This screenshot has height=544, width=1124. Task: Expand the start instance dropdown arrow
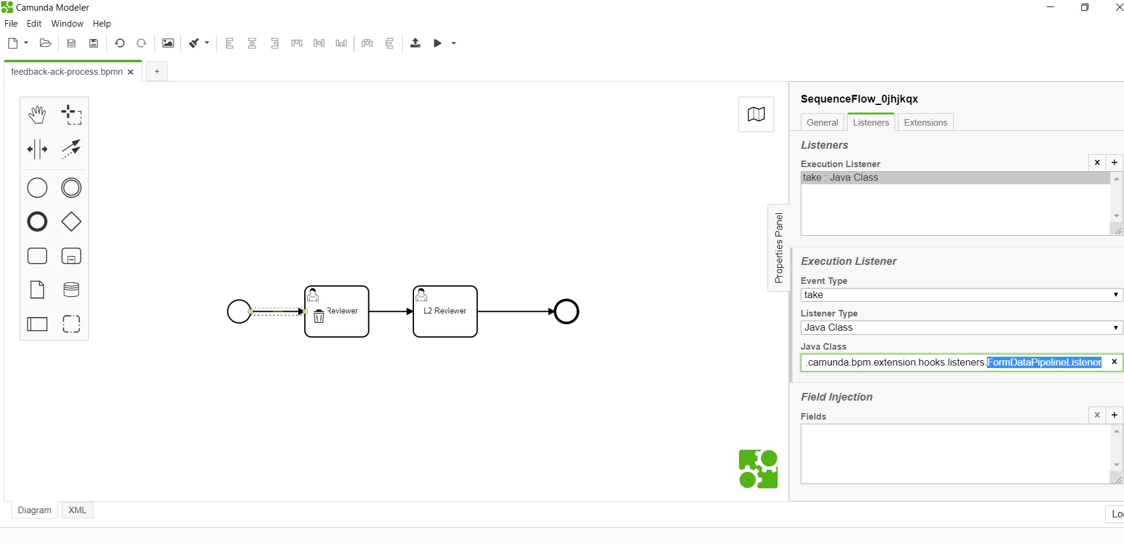[454, 43]
